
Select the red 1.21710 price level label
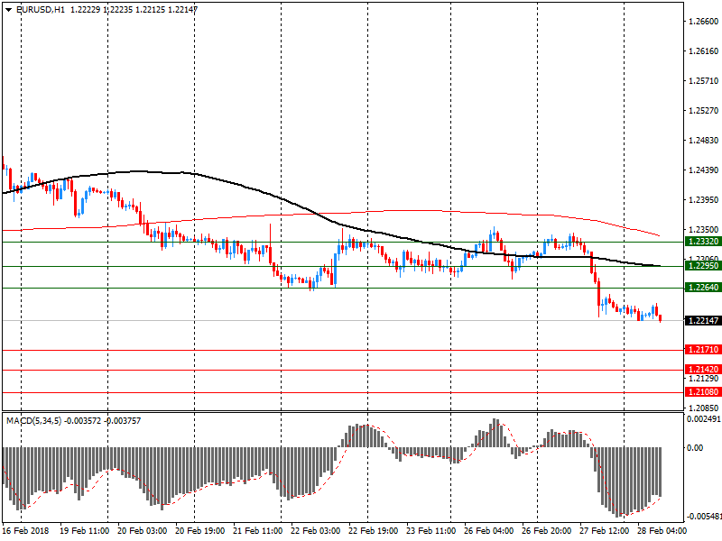point(702,350)
